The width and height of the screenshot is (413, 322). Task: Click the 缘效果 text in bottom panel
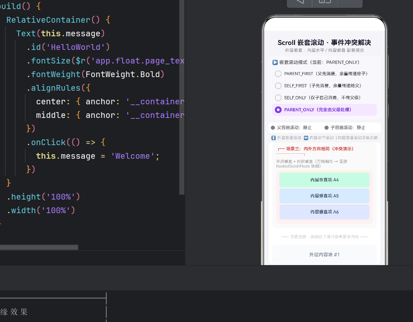14,312
